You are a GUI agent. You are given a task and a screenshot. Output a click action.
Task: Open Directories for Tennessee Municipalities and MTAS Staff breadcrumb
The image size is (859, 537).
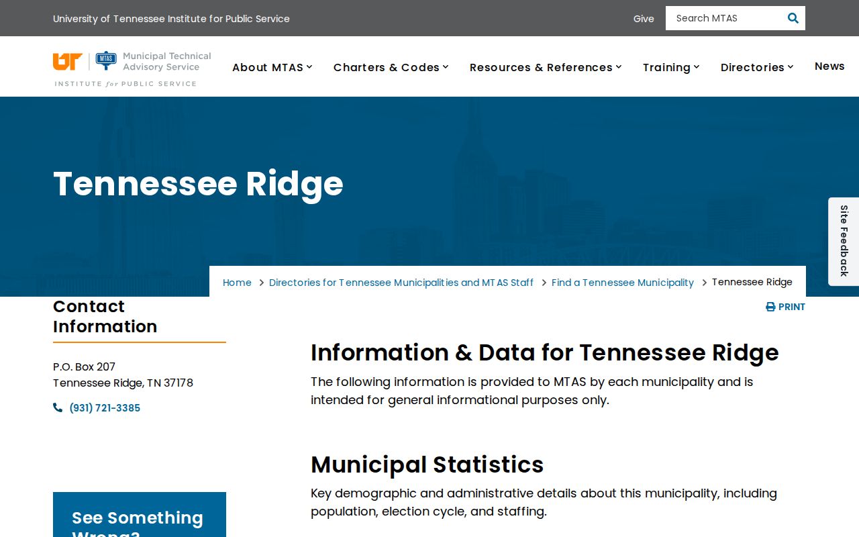(401, 283)
